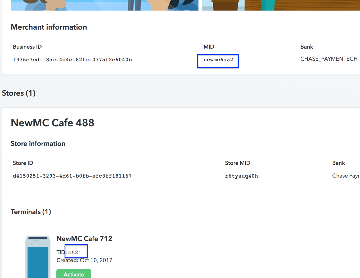Click the left banner illustration of people

tap(105, 5)
